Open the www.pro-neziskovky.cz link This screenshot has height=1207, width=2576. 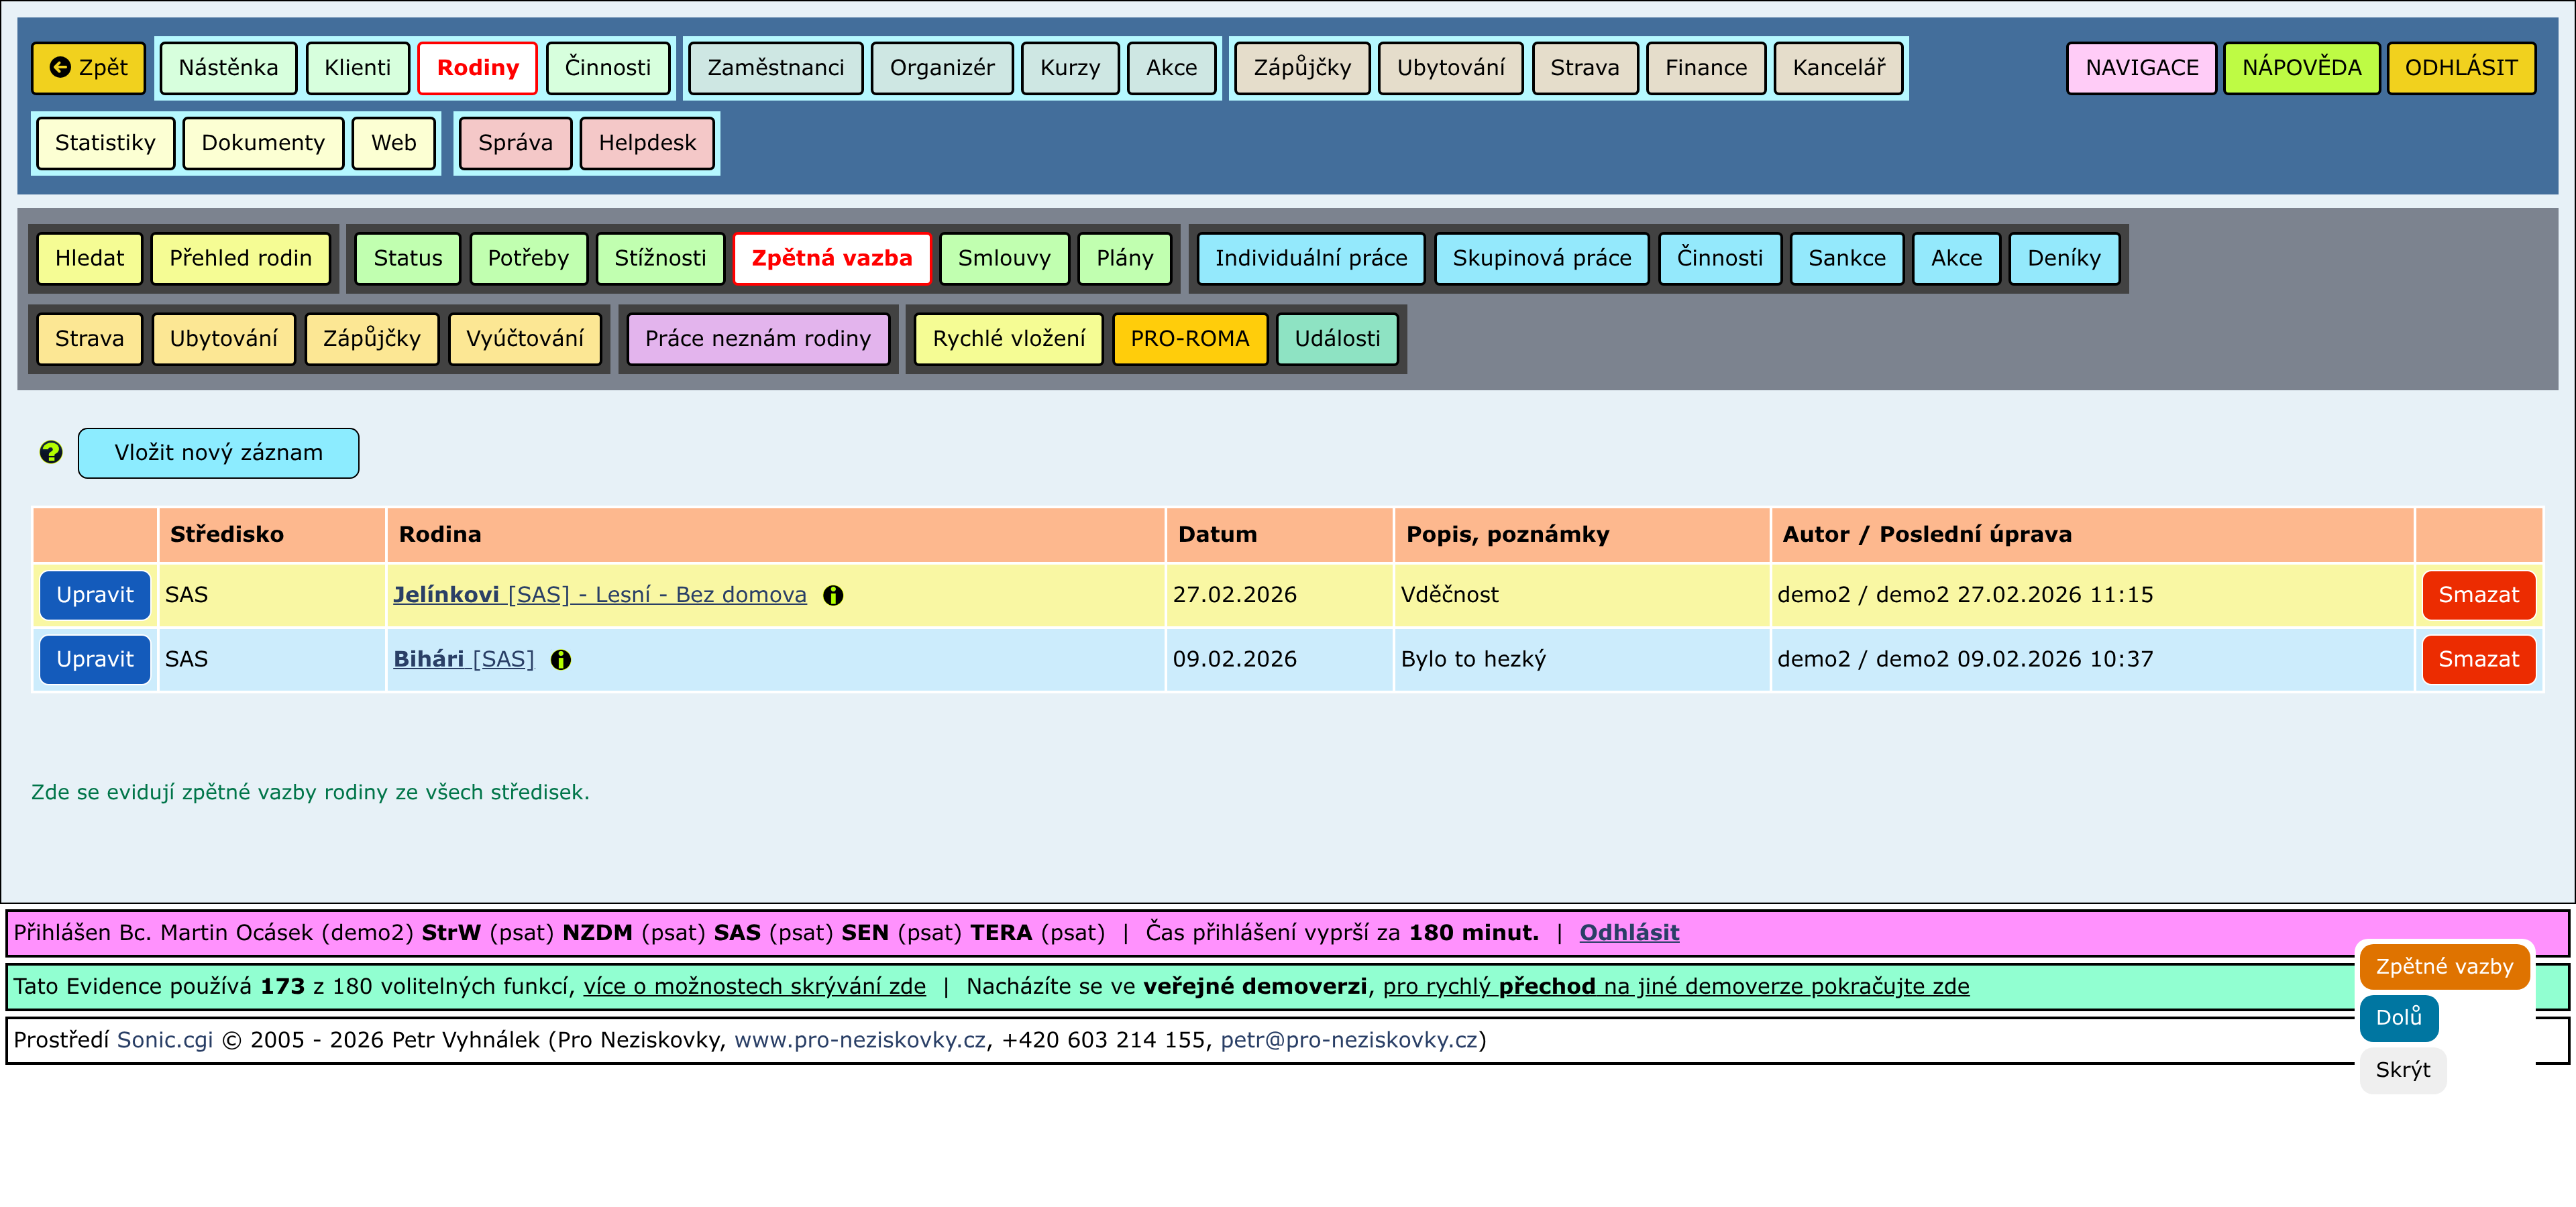pyautogui.click(x=859, y=1040)
